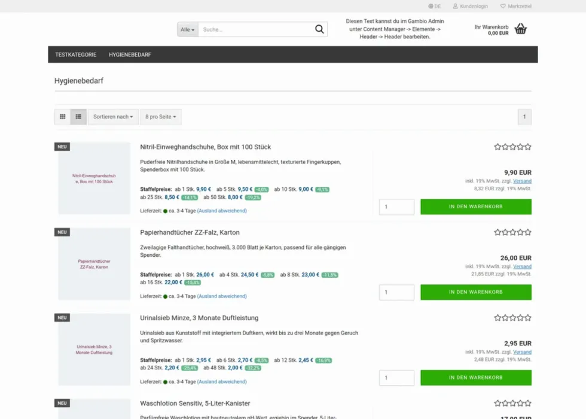Open the Merkzettel wishlist
The image size is (586, 419).
coord(515,6)
